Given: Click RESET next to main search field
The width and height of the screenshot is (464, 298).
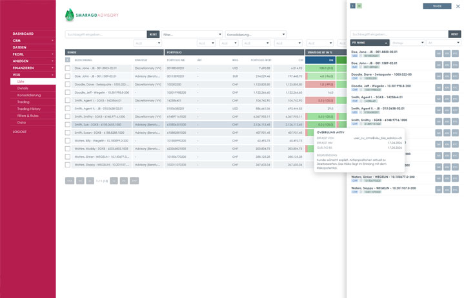Looking at the screenshot, I should point(153,34).
